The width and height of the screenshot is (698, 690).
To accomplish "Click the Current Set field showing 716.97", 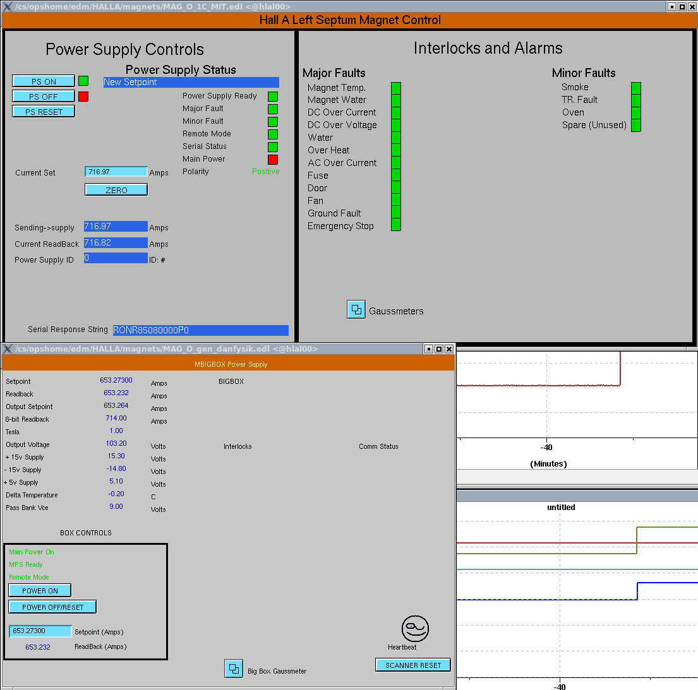I will click(x=116, y=172).
